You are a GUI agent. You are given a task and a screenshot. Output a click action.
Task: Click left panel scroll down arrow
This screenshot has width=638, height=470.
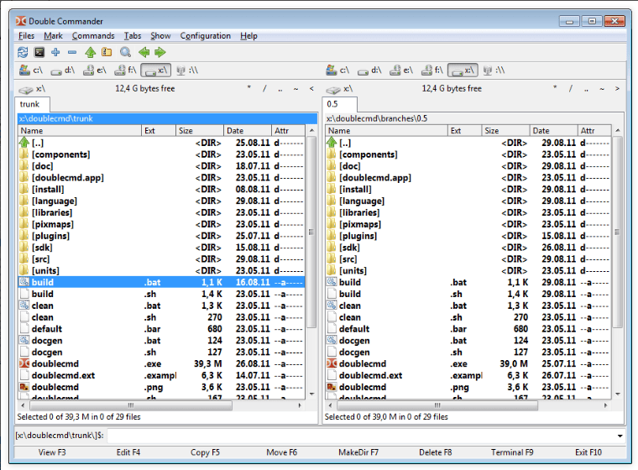click(x=311, y=394)
